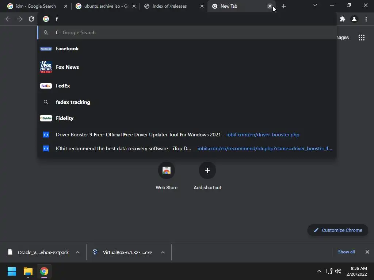Open the Chrome profile avatar
This screenshot has height=280, width=374.
[x=354, y=19]
